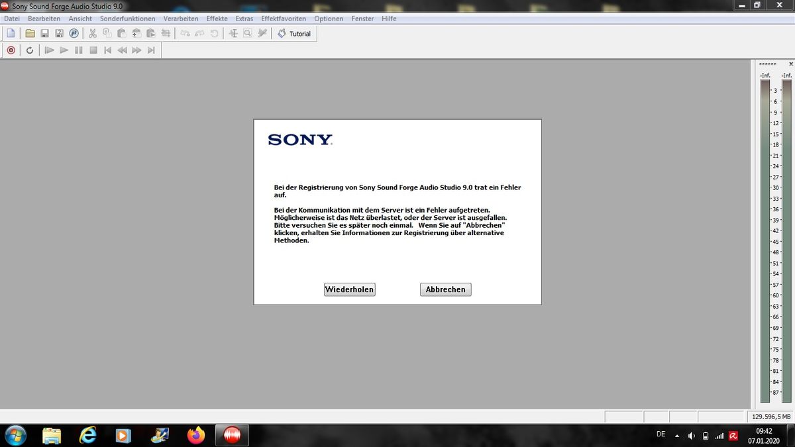Viewport: 795px width, 447px height.
Task: Paste audio from clipboard
Action: [x=121, y=32]
